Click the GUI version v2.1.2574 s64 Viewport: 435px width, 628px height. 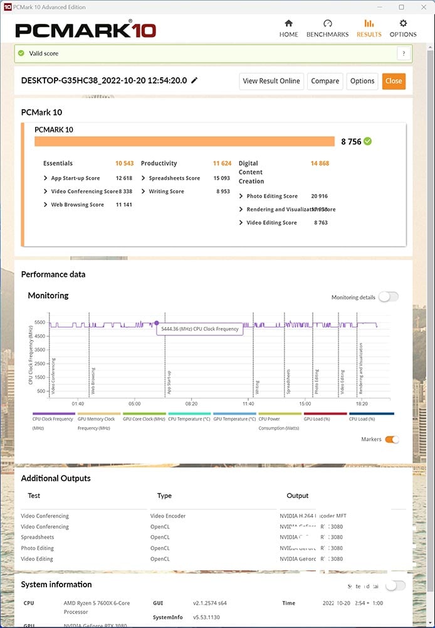(210, 603)
